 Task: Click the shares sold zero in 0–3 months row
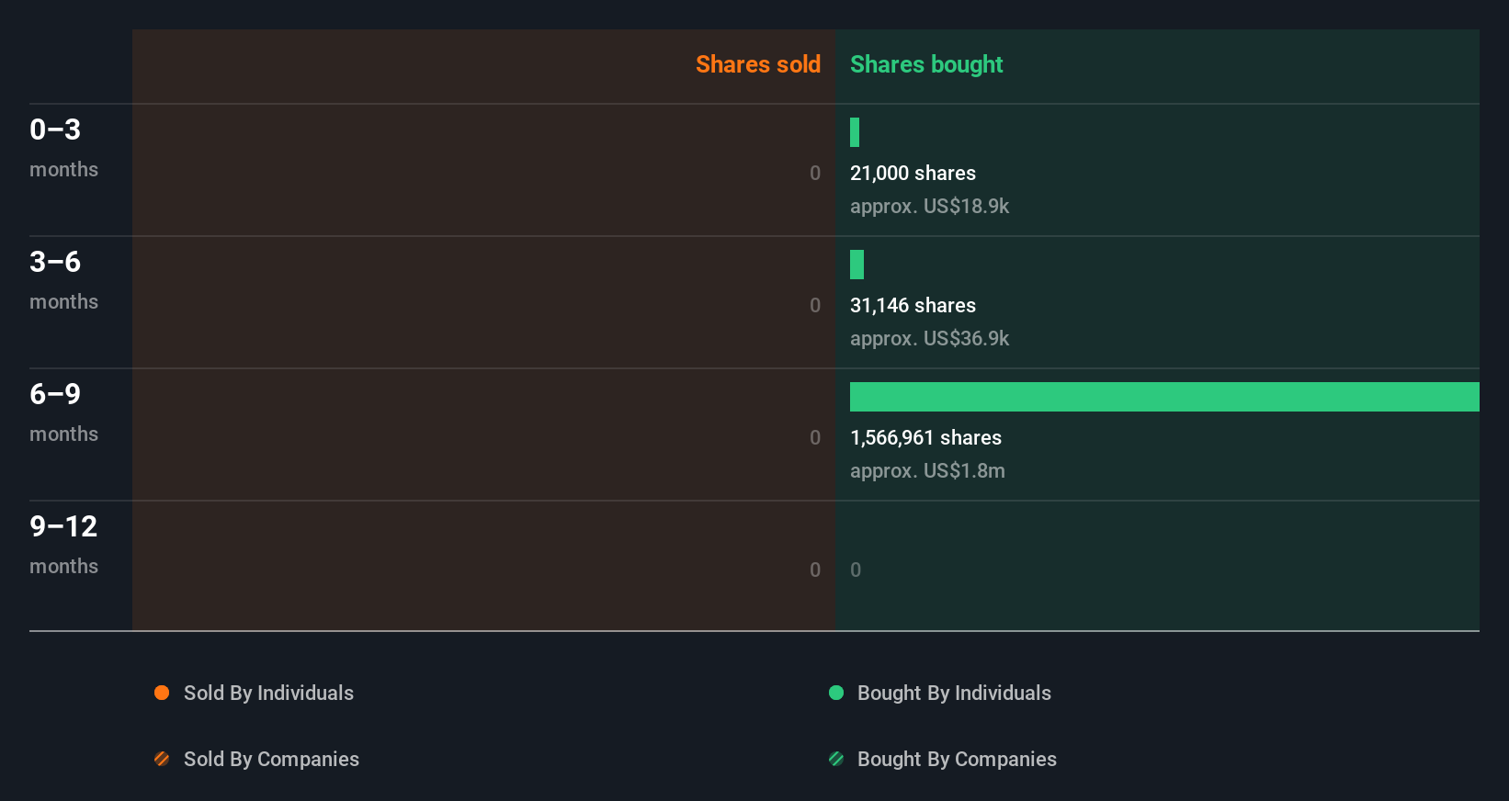[x=815, y=173]
